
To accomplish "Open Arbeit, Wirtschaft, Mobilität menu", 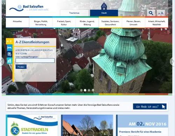I will point(157,23).
